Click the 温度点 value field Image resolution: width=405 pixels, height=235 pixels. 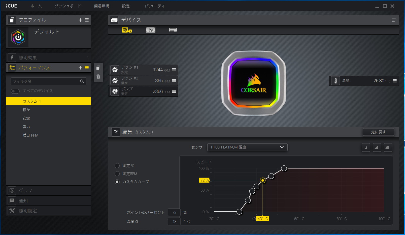click(174, 222)
